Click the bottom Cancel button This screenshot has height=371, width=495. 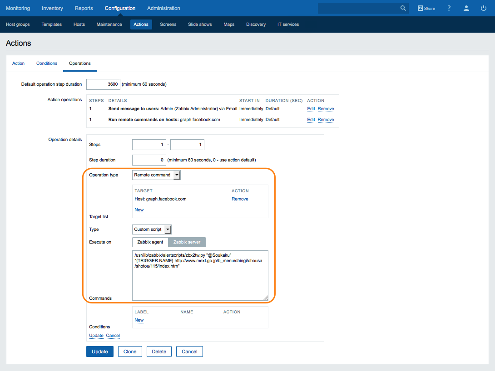[189, 351]
